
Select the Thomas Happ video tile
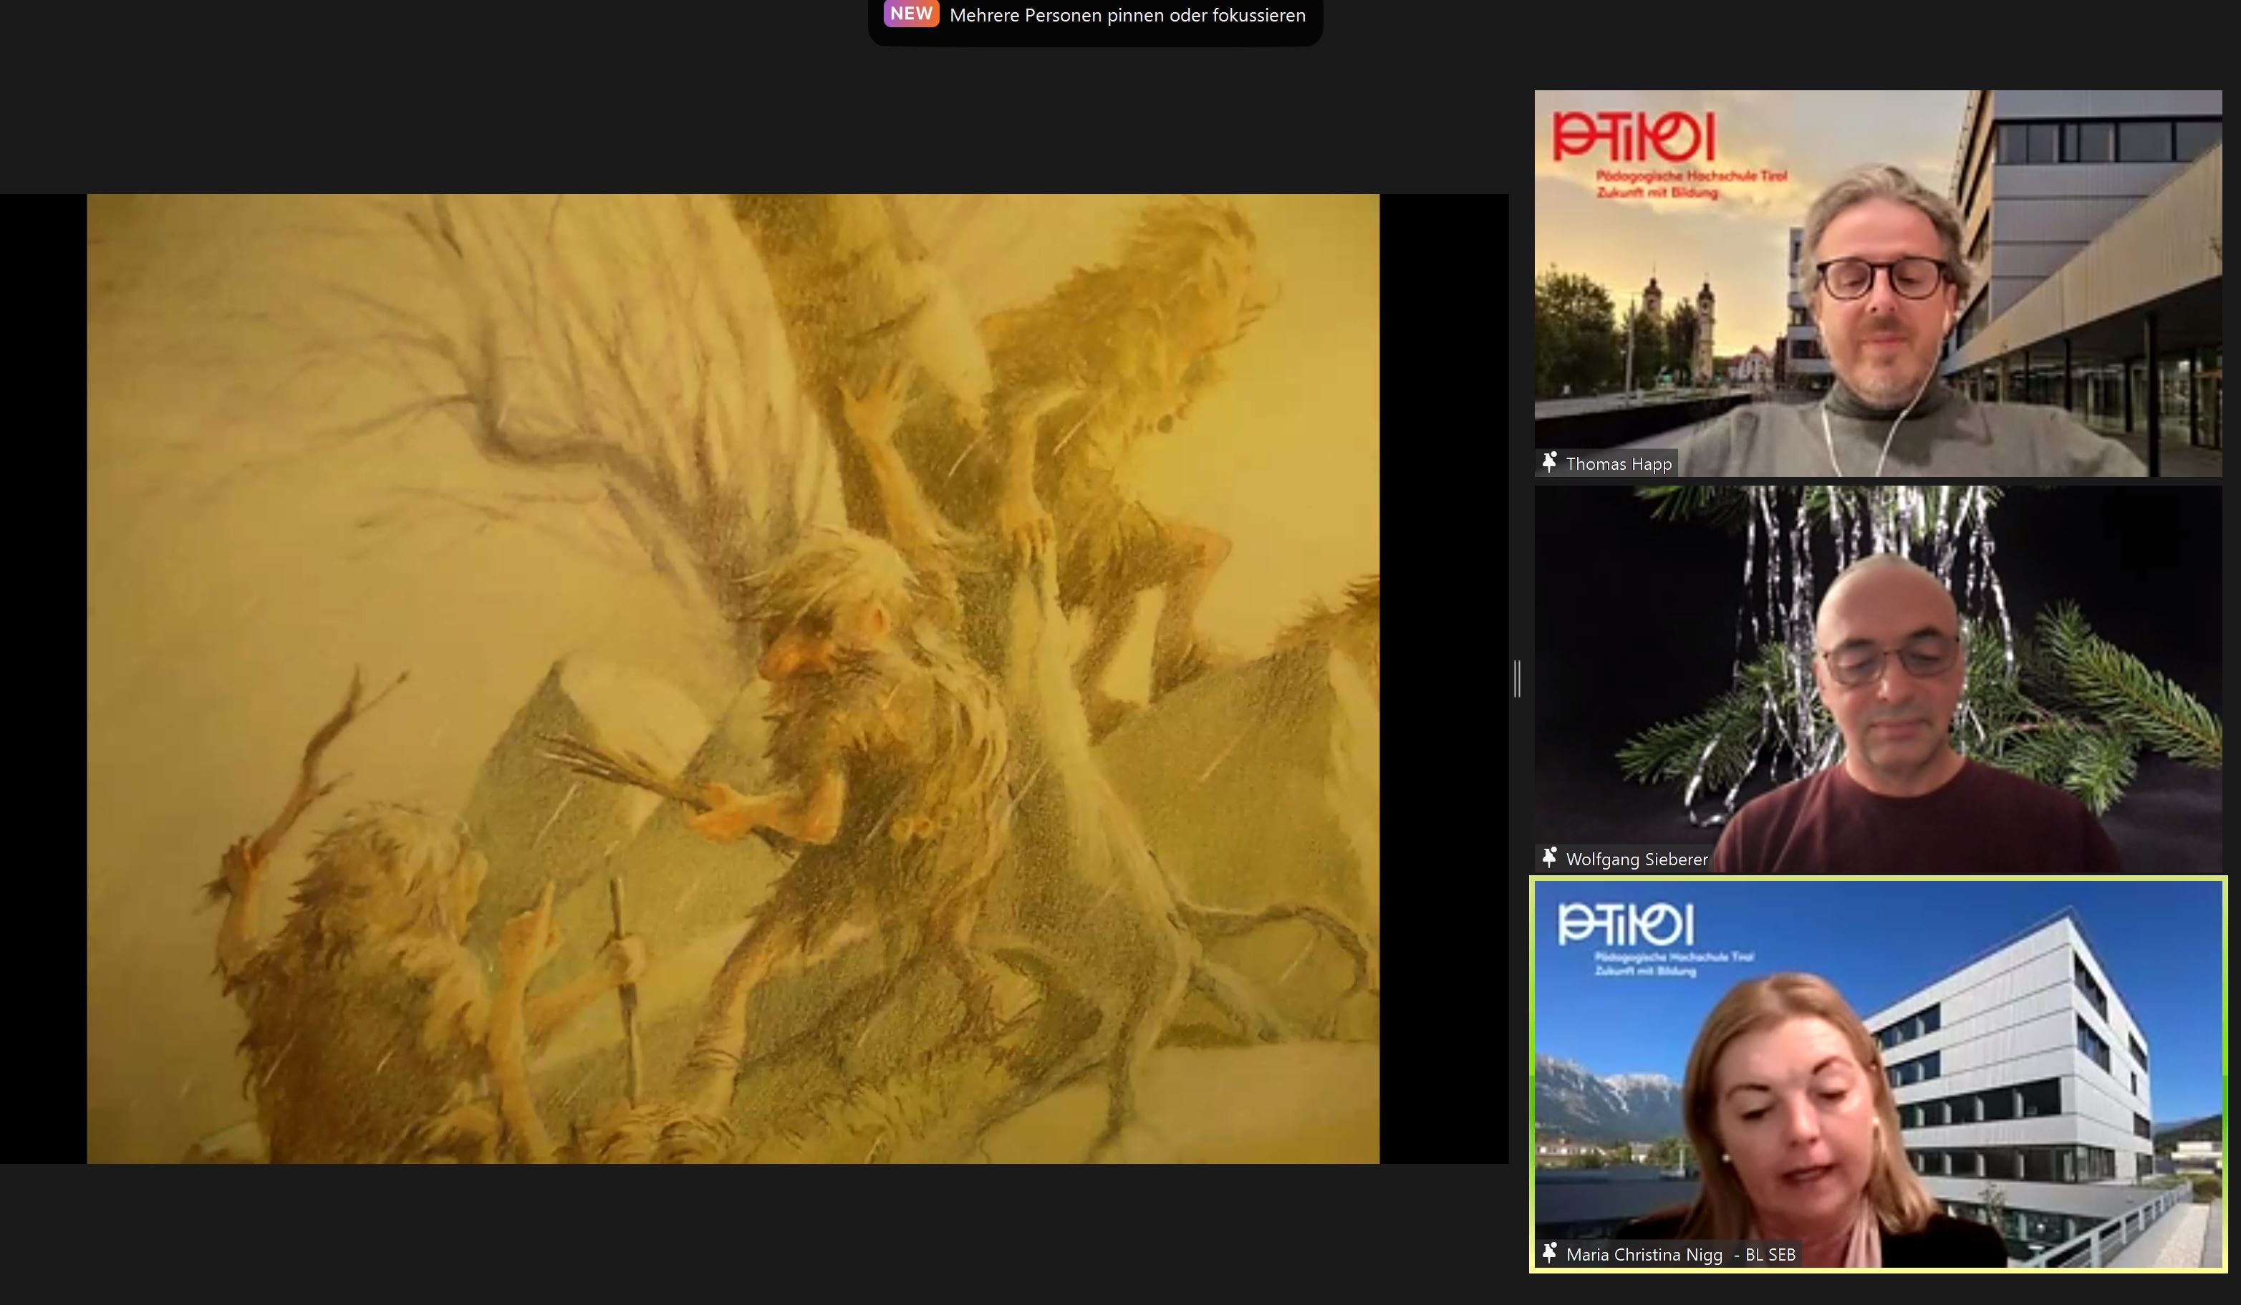pyautogui.click(x=1878, y=283)
